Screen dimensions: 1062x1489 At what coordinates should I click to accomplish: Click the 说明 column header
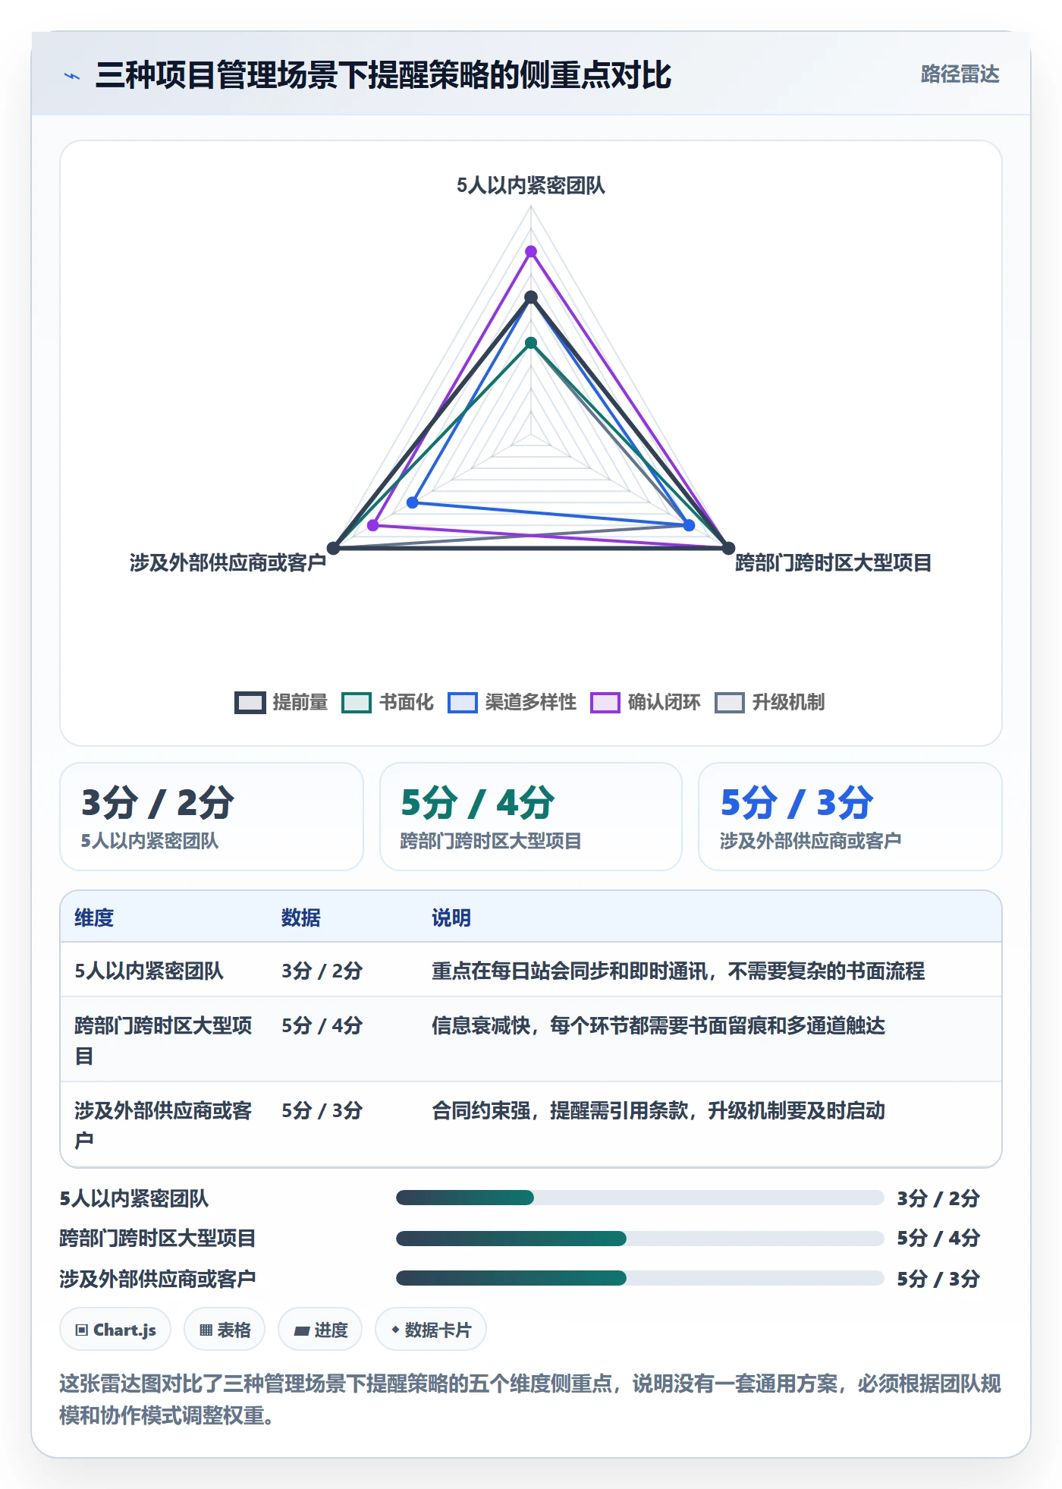point(451,918)
